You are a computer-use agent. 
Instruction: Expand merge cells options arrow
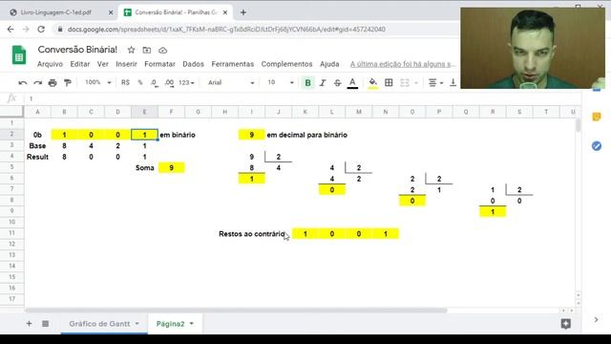416,83
